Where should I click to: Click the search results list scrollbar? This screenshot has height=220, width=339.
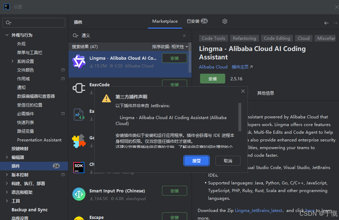[190, 58]
